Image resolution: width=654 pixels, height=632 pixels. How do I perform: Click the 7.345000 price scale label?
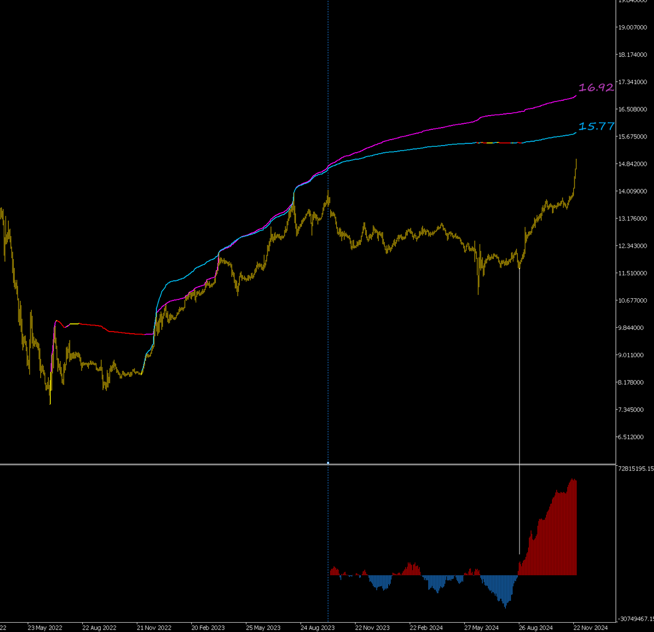(632, 410)
